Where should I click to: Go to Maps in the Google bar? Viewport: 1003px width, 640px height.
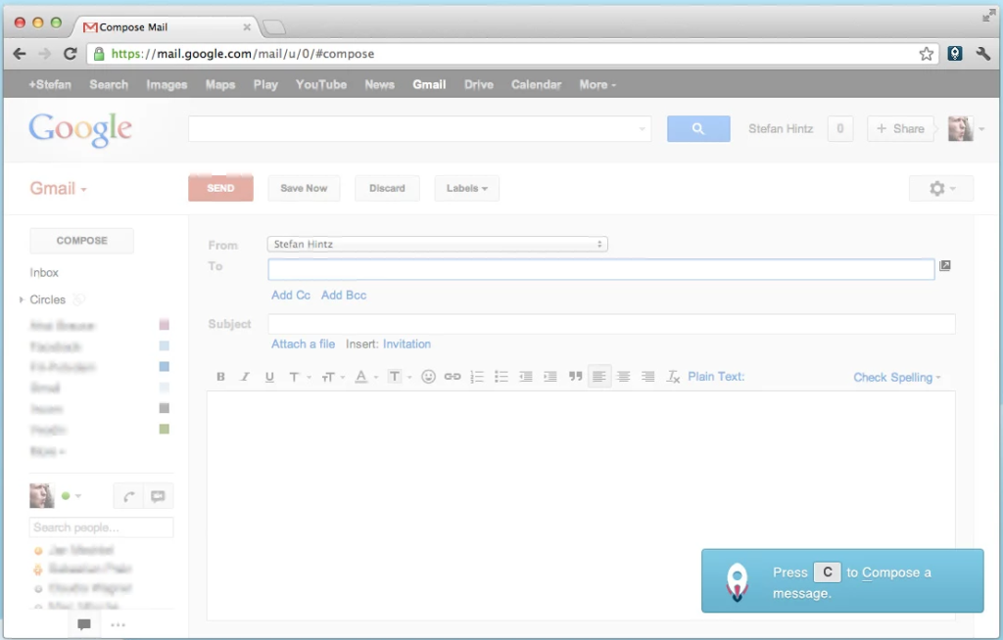[x=220, y=84]
